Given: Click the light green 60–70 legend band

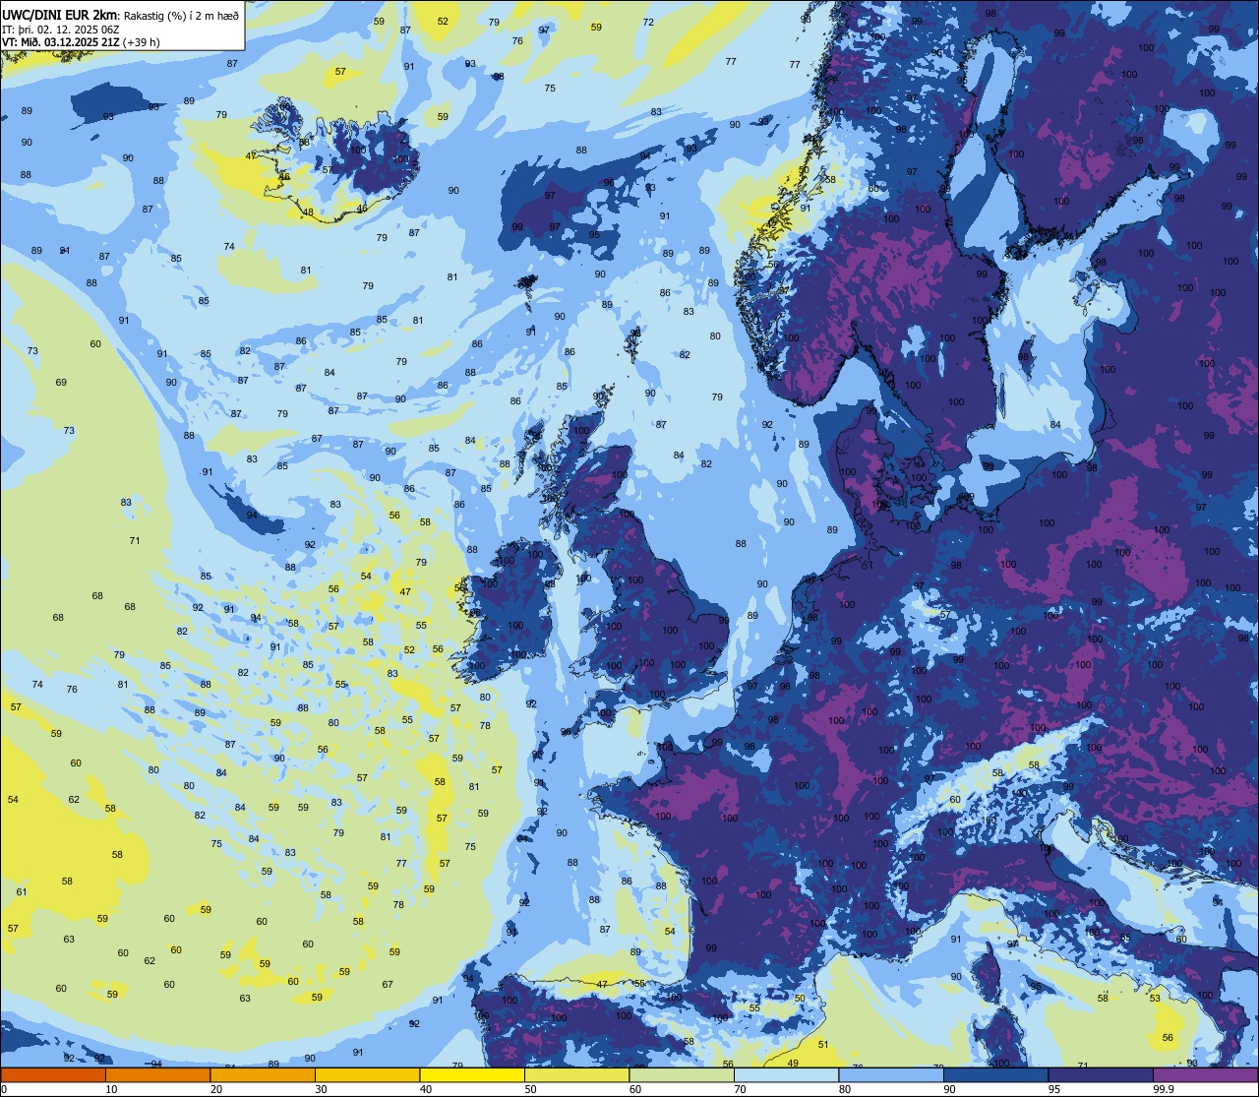Looking at the screenshot, I should (682, 1075).
